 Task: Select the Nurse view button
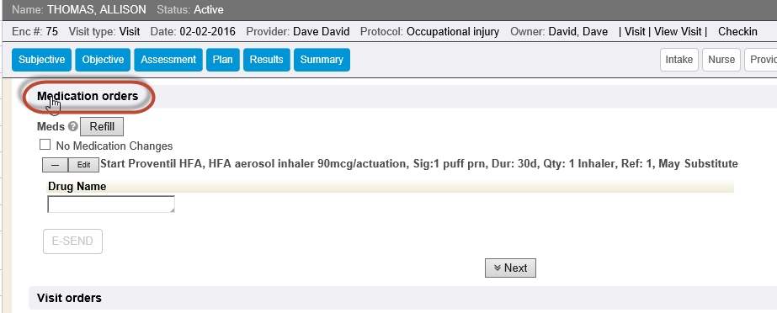point(721,60)
